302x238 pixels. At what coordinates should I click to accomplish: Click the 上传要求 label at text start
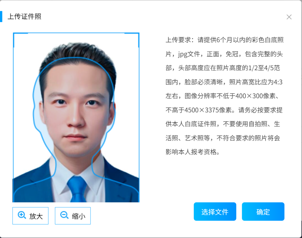[x=178, y=40]
